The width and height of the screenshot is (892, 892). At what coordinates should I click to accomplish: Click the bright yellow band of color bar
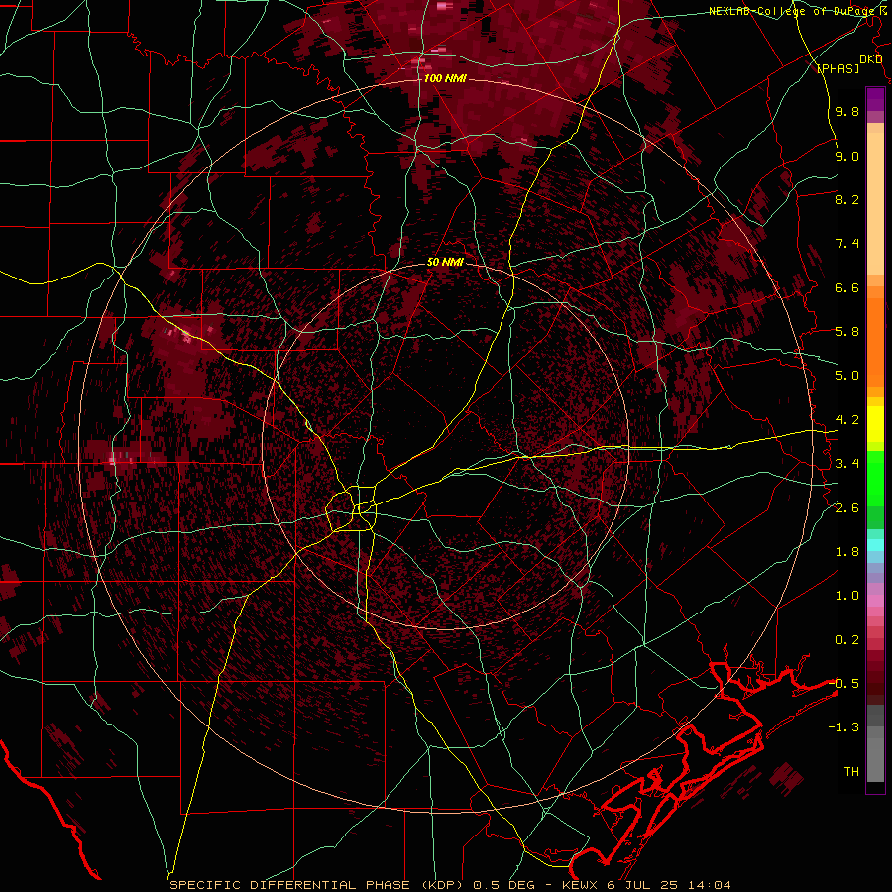(x=875, y=424)
